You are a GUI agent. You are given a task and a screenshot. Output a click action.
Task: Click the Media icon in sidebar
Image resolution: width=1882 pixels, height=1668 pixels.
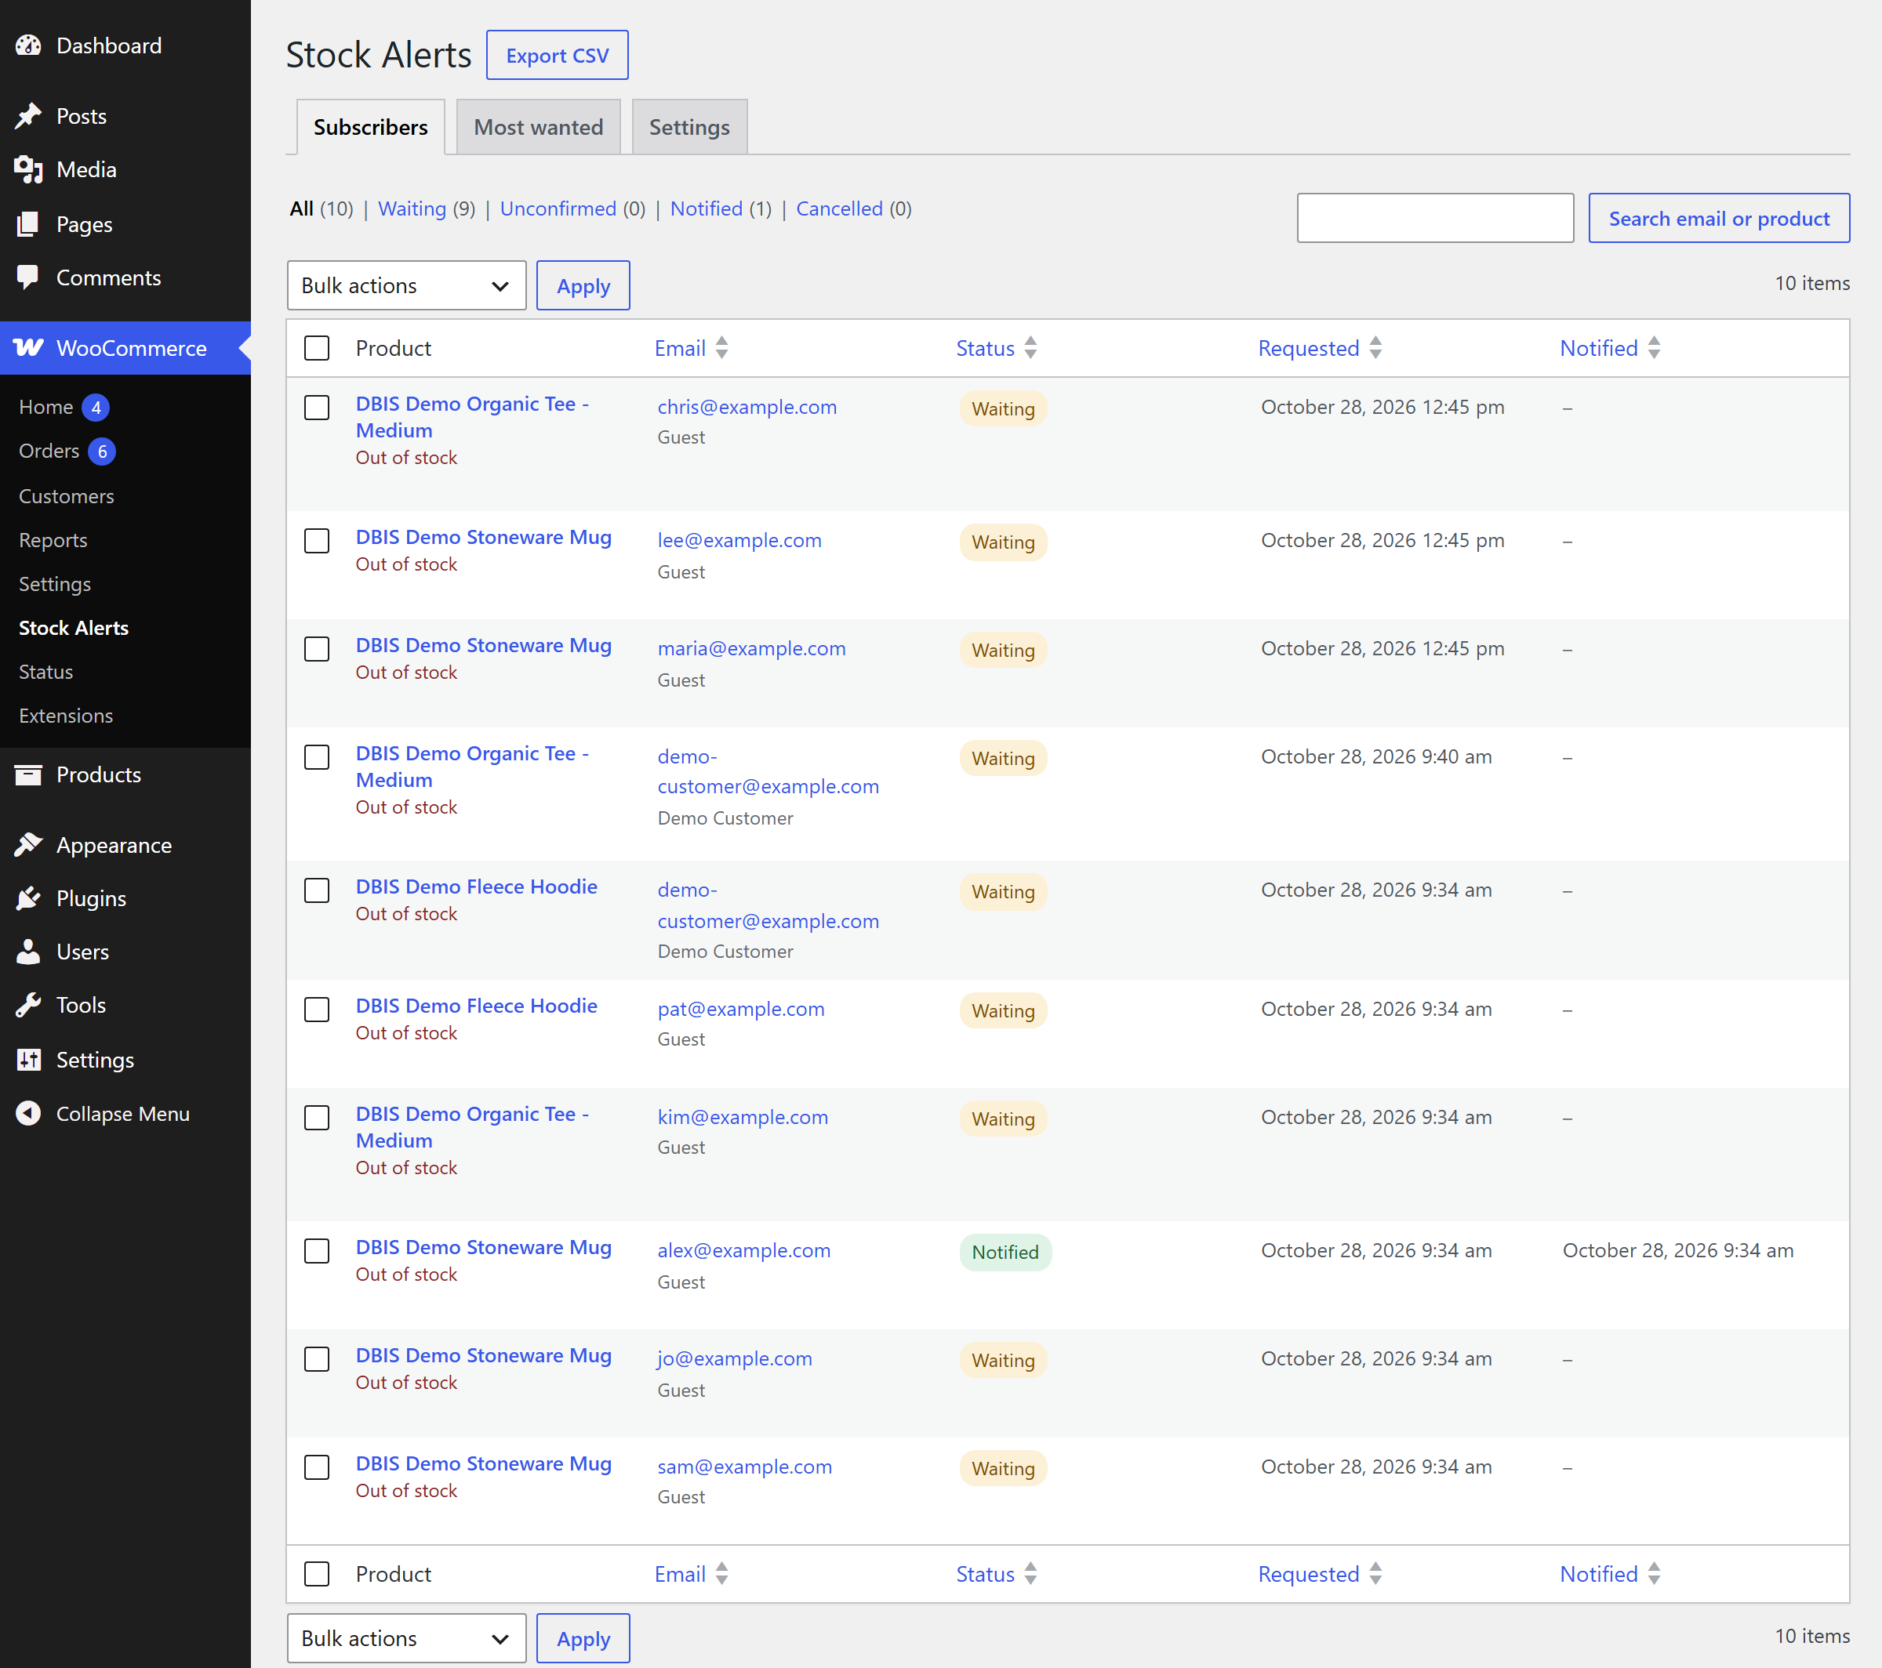click(28, 169)
